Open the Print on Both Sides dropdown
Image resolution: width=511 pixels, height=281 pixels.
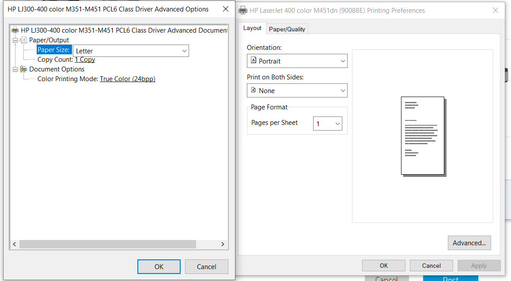coord(343,90)
